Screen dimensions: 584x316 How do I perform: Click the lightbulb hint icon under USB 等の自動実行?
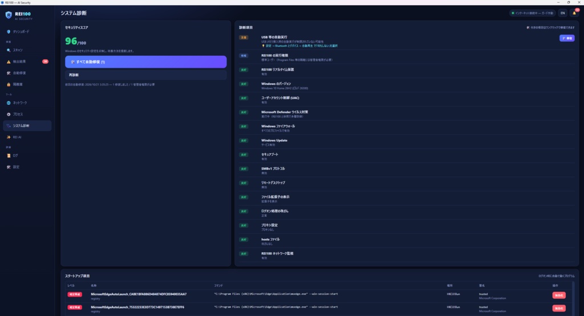[263, 46]
